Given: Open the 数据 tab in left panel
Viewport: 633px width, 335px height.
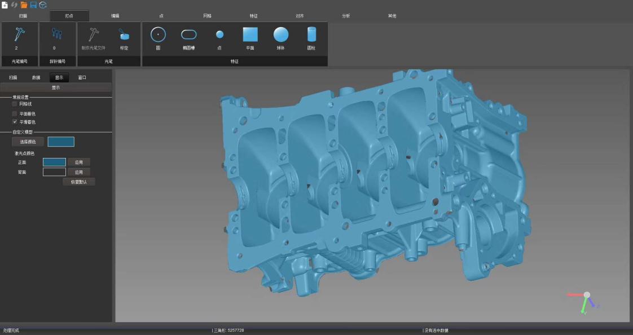Looking at the screenshot, I should pyautogui.click(x=36, y=77).
